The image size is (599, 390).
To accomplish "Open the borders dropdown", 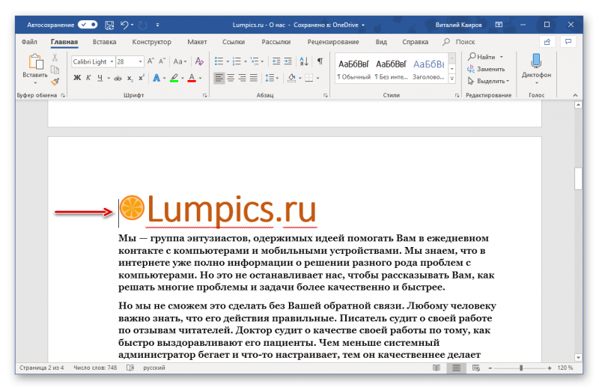I will (x=316, y=78).
